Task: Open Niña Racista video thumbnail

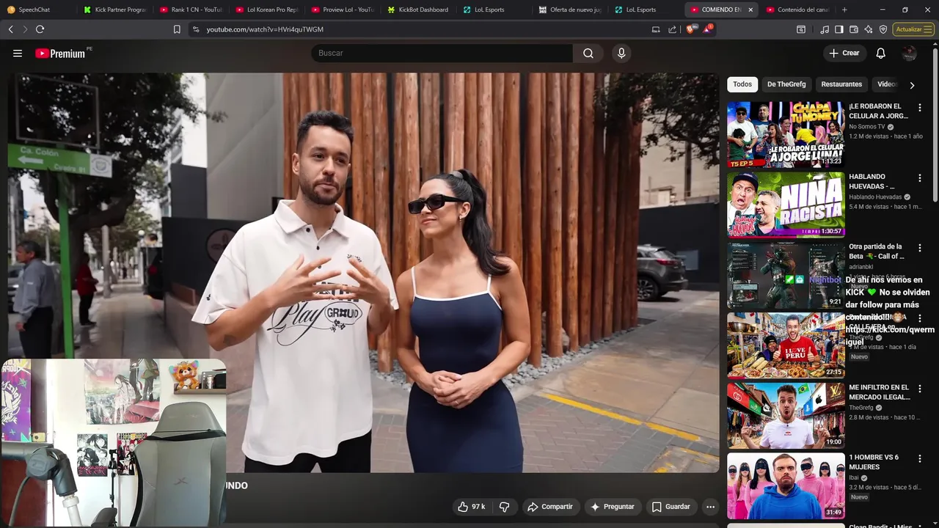Action: coord(786,205)
